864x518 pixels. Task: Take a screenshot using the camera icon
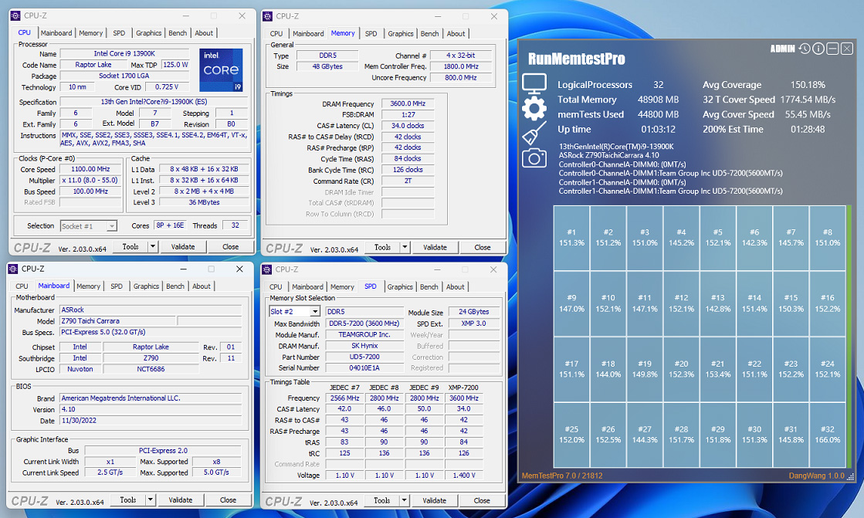(534, 158)
